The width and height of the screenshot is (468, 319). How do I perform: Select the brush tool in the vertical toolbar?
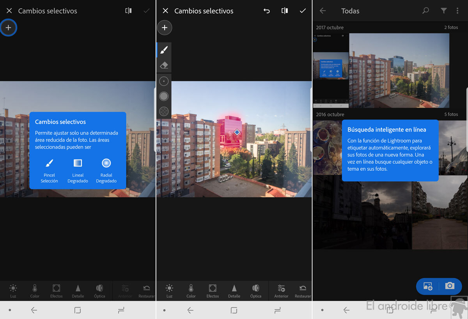coord(164,50)
